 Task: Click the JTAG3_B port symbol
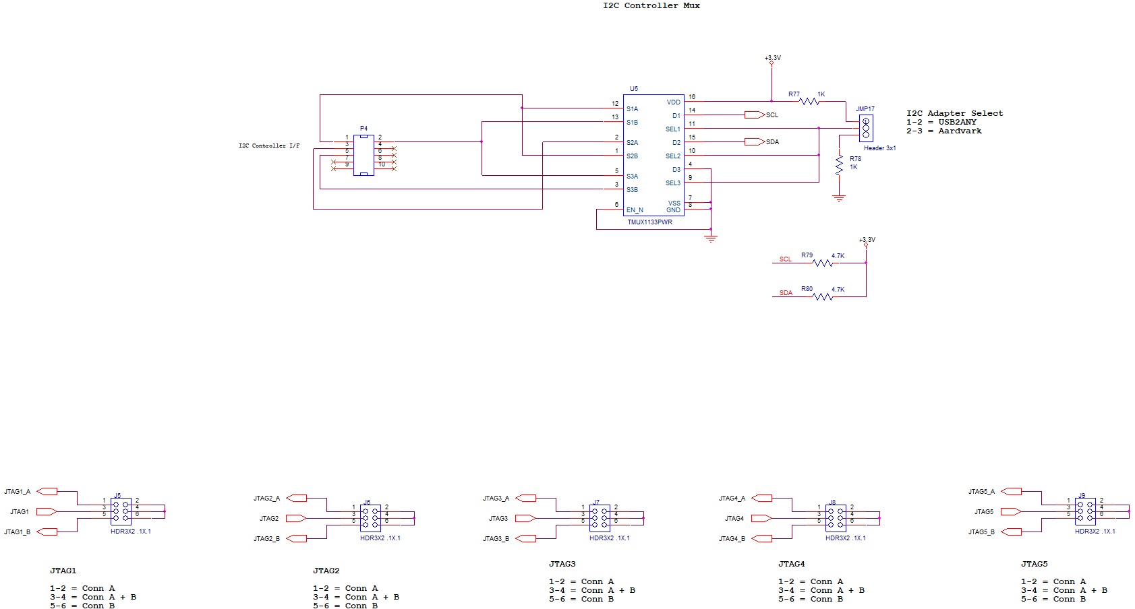coord(525,538)
